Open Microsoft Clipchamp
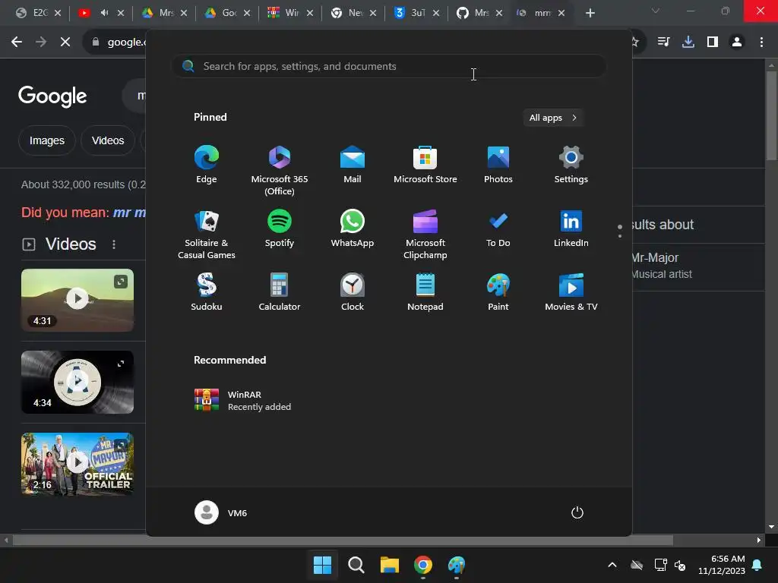Image resolution: width=778 pixels, height=583 pixels. pos(425,235)
